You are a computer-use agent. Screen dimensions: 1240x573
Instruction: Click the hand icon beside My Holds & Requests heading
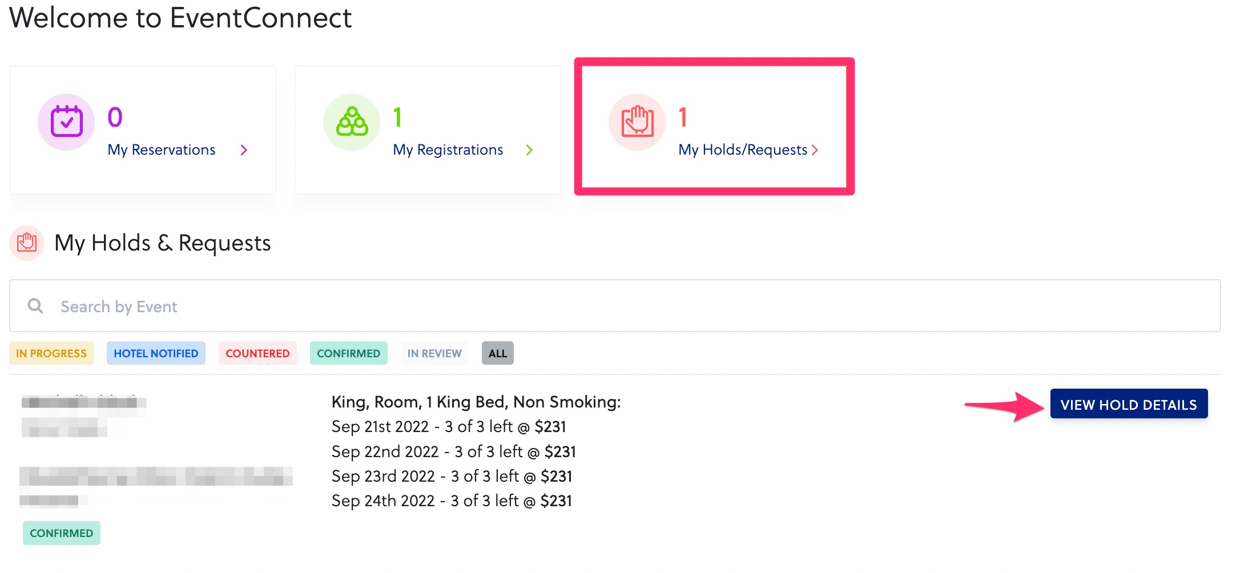point(27,243)
